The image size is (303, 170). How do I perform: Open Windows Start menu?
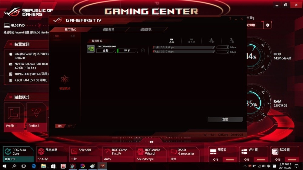(x=5, y=166)
